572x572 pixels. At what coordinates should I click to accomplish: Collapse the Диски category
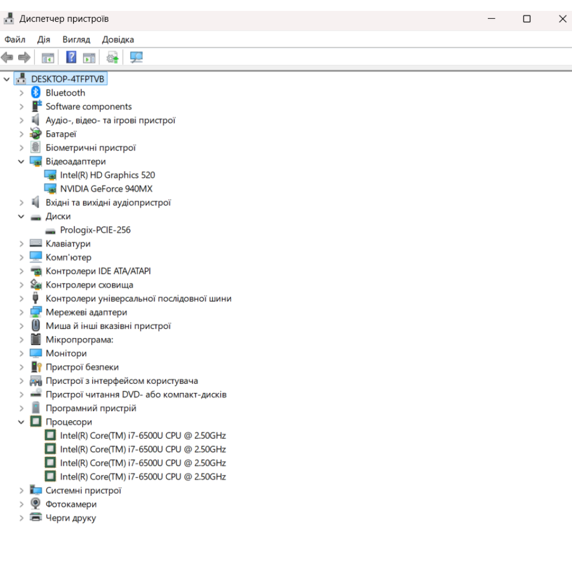tap(21, 216)
